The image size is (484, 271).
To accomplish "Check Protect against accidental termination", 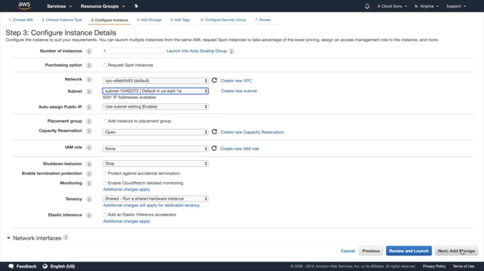I will (105, 173).
